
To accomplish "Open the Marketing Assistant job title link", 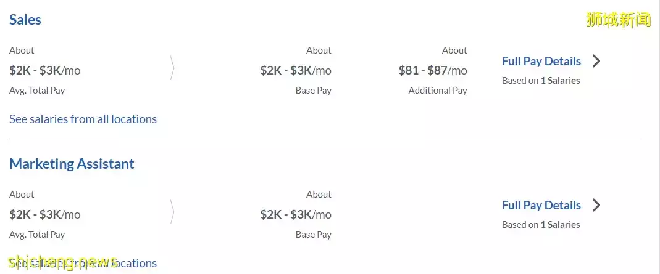I will tap(72, 164).
